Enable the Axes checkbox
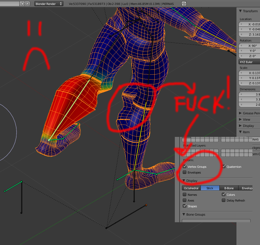 coord(185,200)
